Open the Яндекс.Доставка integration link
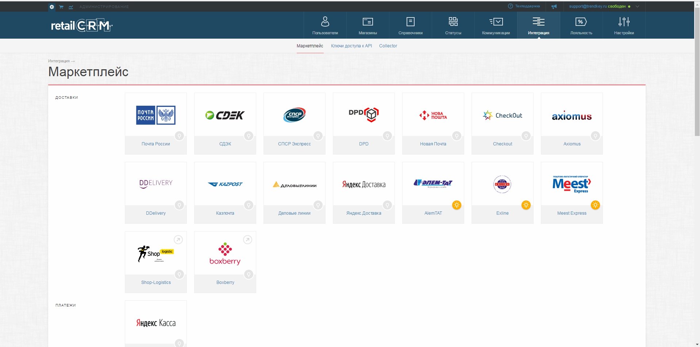 click(x=364, y=213)
